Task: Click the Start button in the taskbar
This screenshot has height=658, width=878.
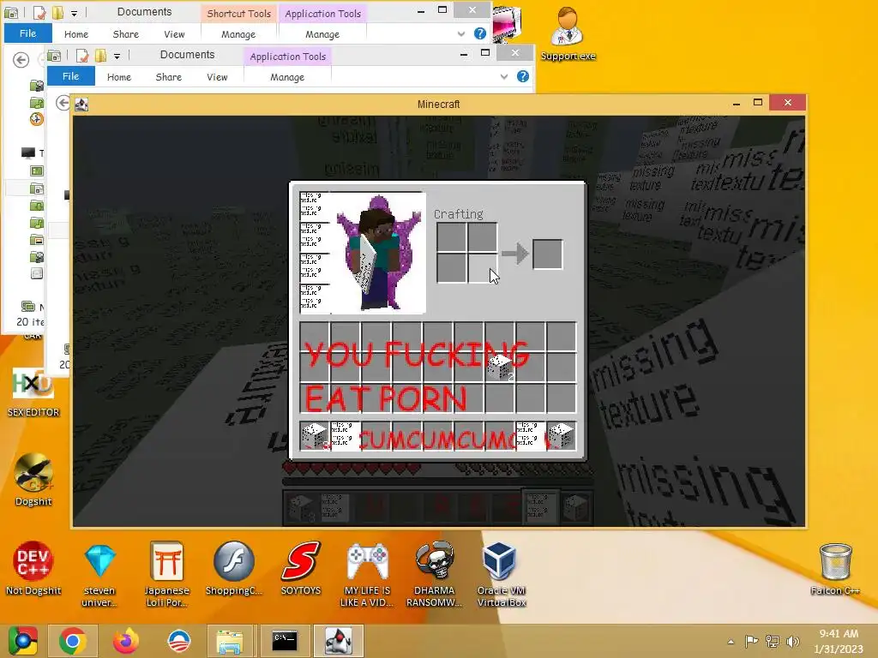Action: [22, 641]
